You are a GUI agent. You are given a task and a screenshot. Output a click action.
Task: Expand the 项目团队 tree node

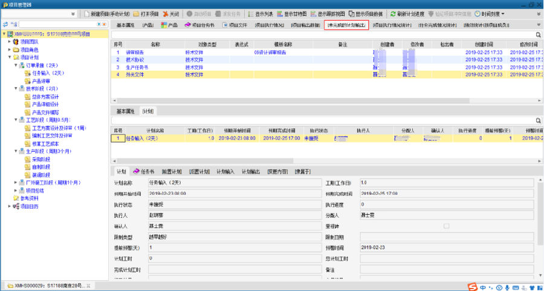(x=8, y=41)
